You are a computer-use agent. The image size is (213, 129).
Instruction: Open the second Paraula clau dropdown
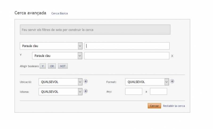(x=57, y=56)
